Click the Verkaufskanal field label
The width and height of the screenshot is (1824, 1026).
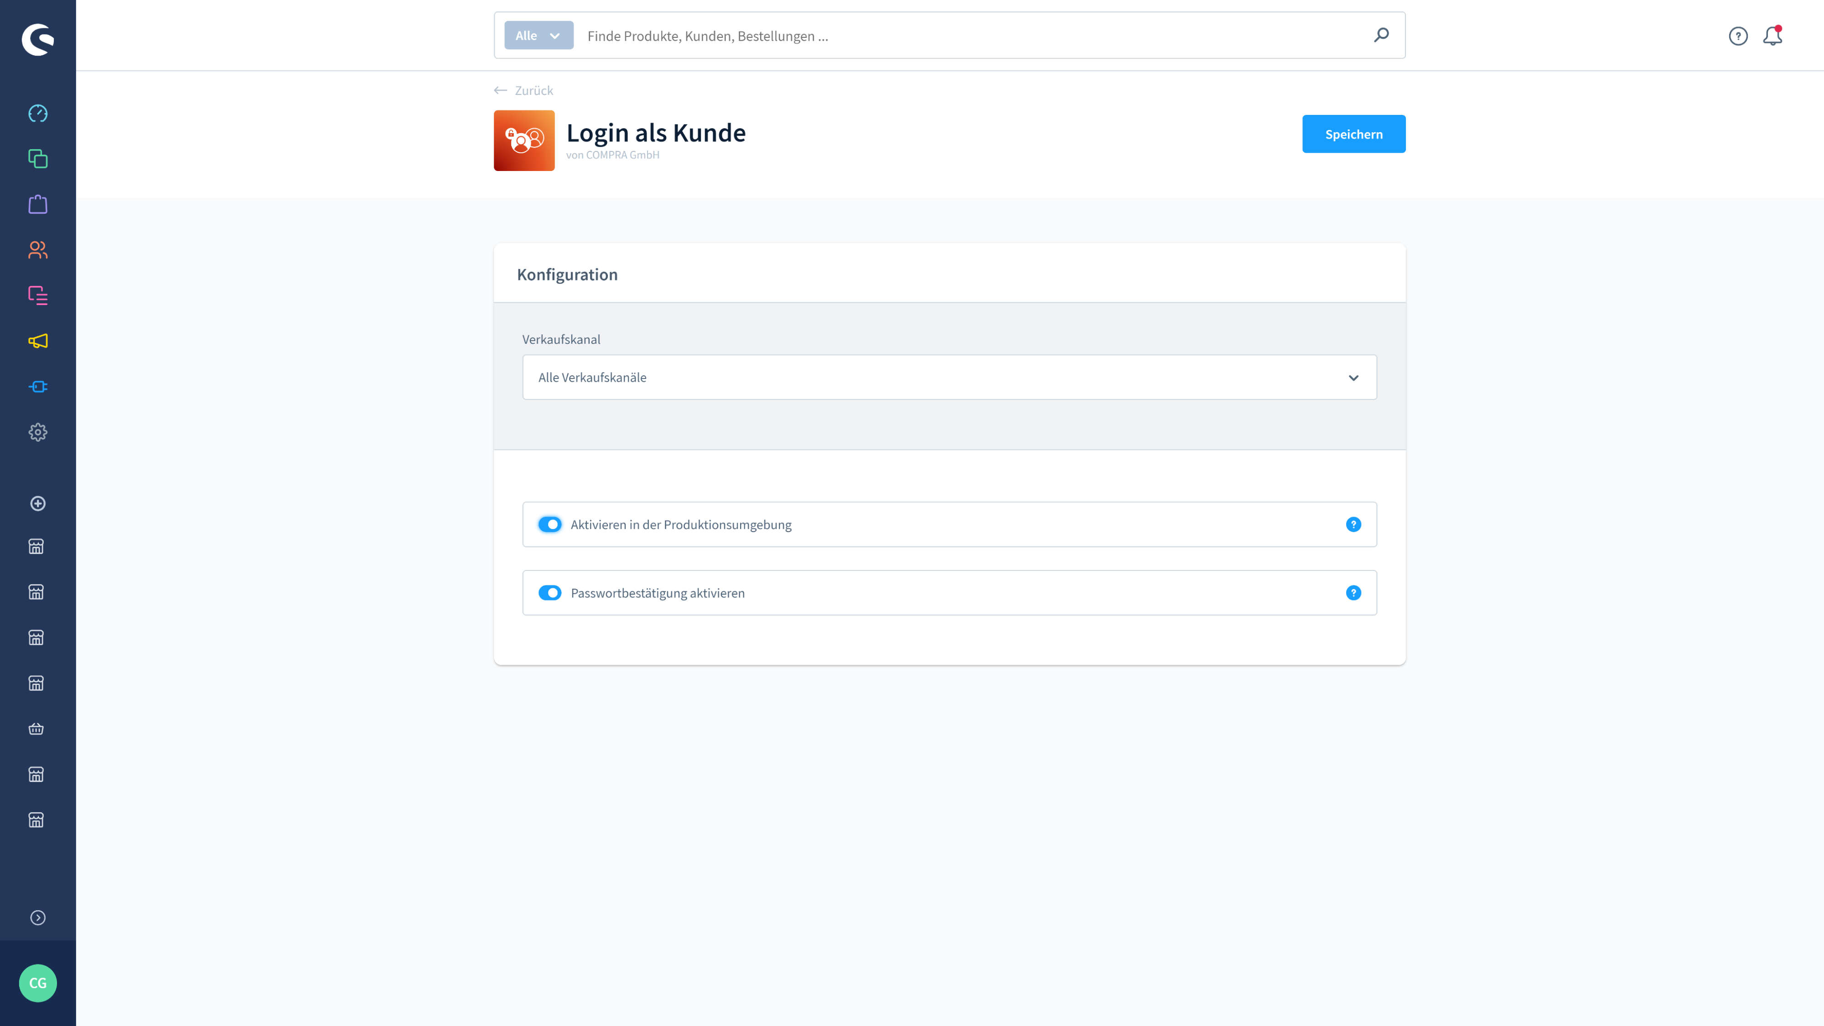[561, 339]
